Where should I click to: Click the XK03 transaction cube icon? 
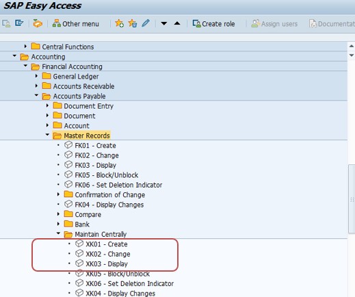point(79,263)
